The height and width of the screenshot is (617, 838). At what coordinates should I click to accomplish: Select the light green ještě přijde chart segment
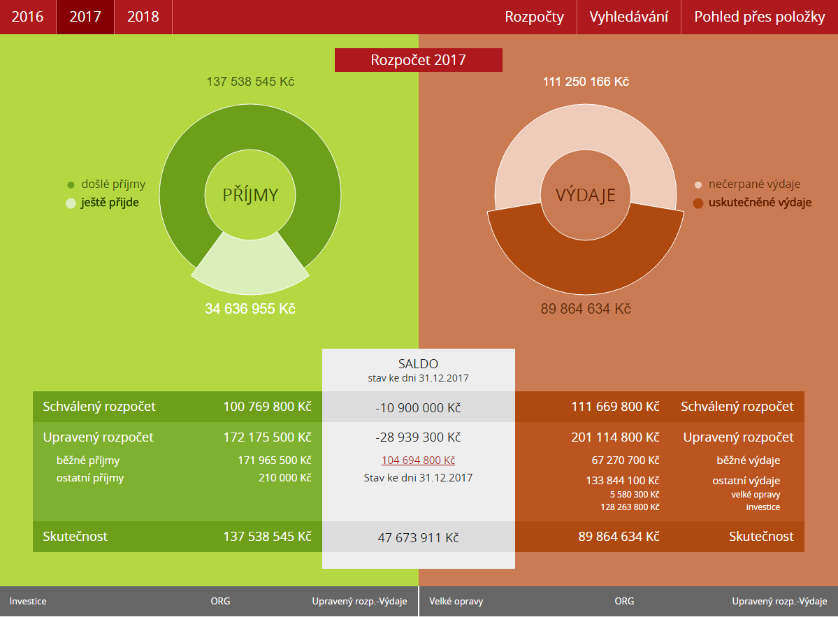click(250, 267)
